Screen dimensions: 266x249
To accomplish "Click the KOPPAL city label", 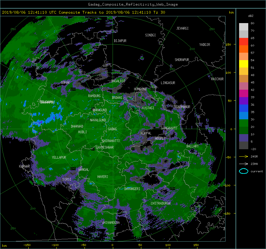I will [146, 133].
